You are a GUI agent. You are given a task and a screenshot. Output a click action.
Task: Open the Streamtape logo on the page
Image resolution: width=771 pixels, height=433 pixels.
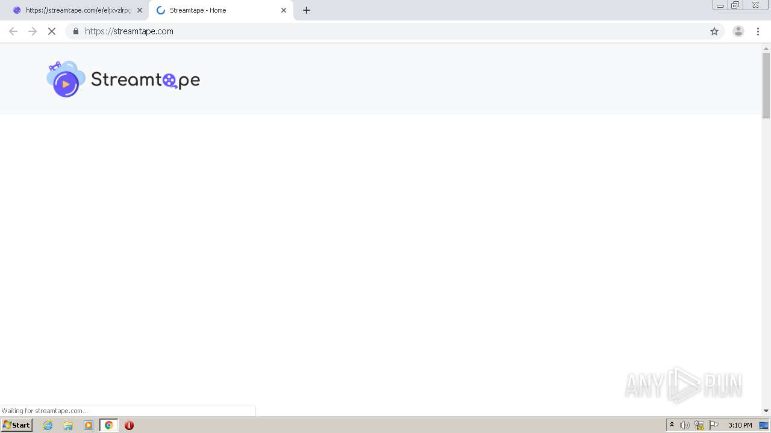pyautogui.click(x=123, y=79)
